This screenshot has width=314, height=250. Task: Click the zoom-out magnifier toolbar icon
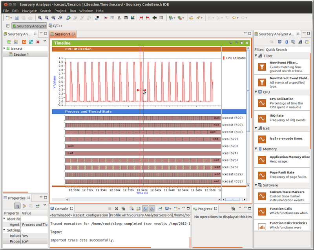point(46,18)
